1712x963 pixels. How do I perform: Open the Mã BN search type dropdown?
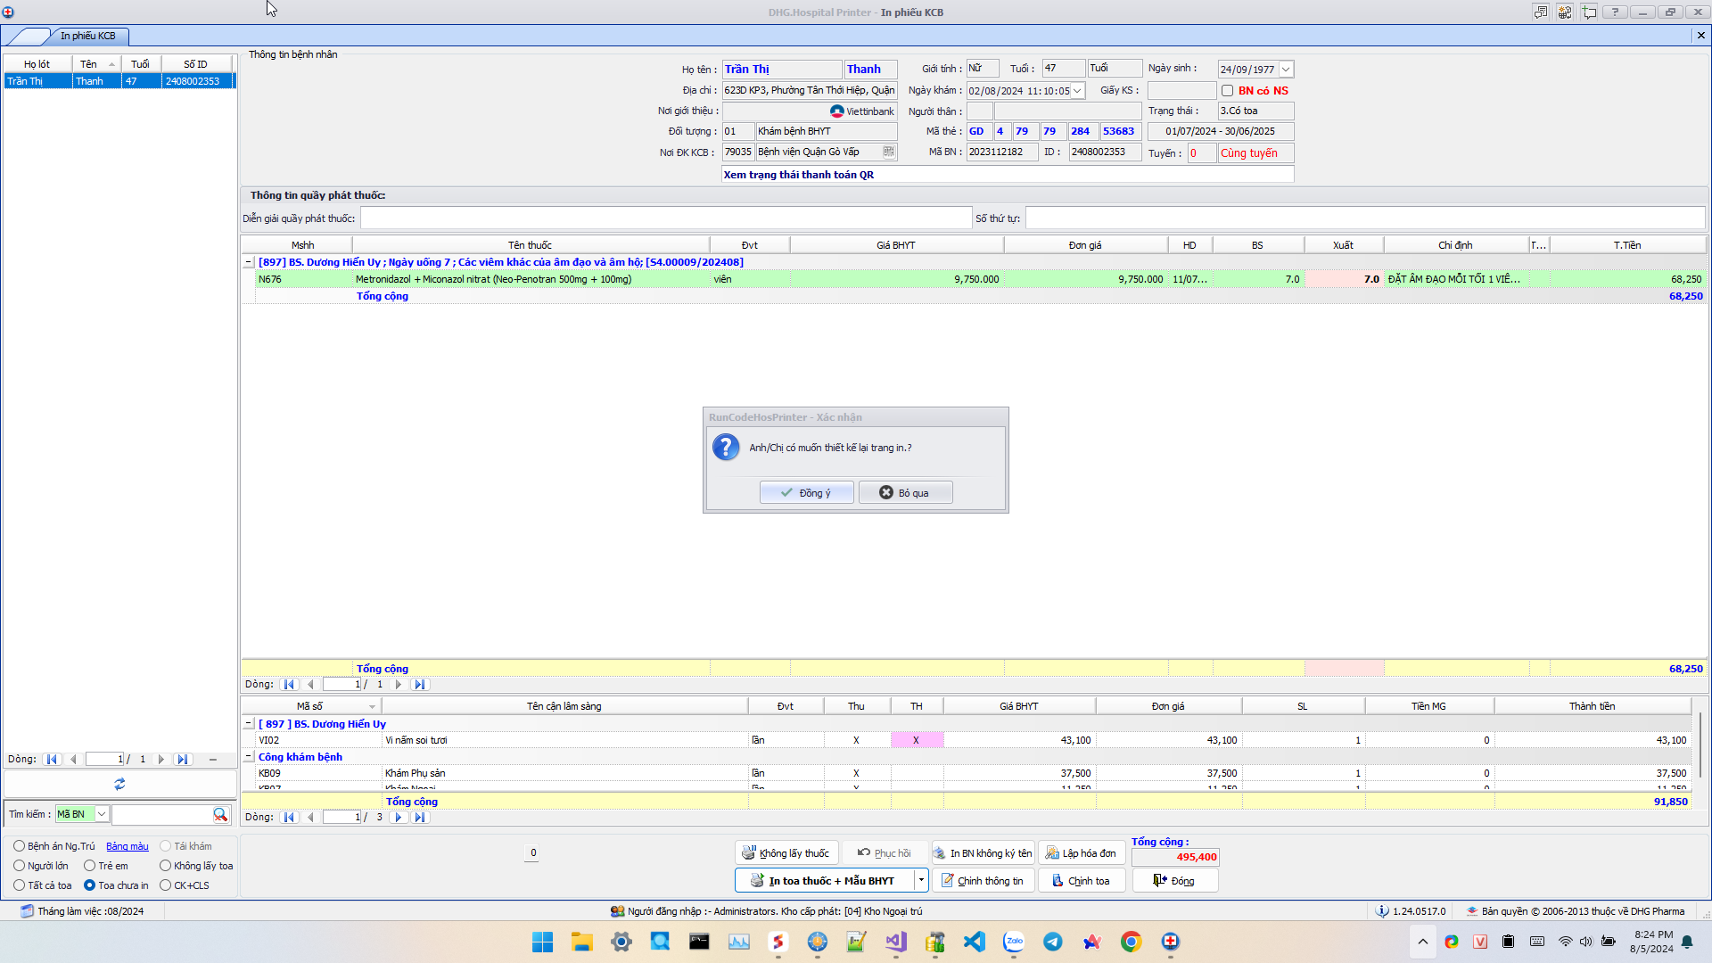point(102,814)
